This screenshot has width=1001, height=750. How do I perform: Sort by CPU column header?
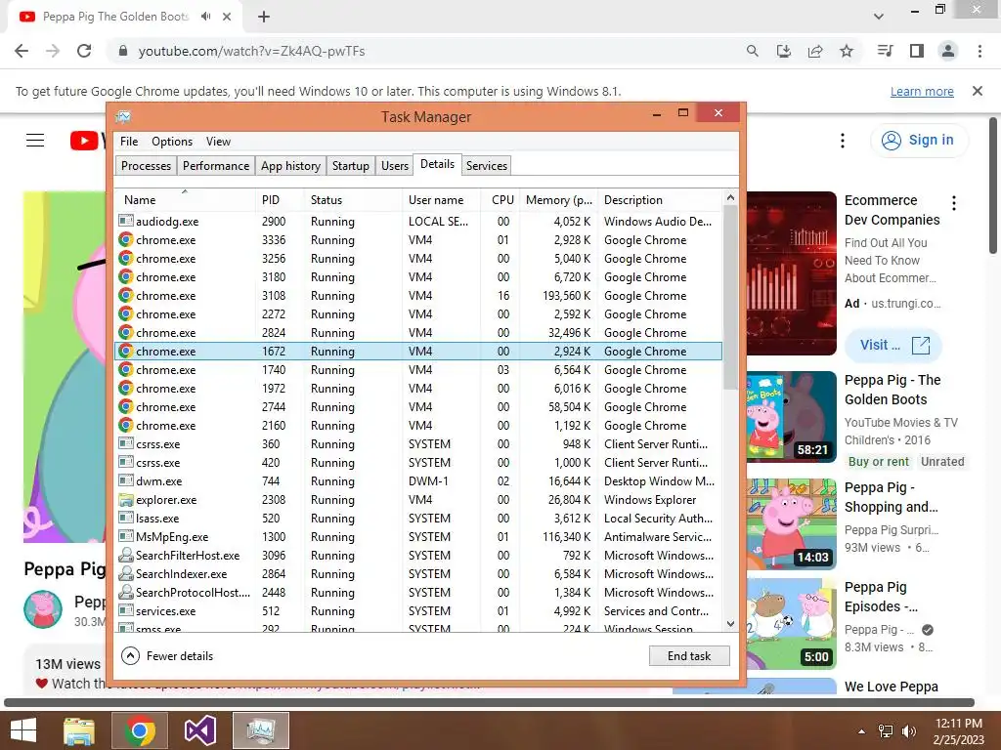(x=500, y=199)
